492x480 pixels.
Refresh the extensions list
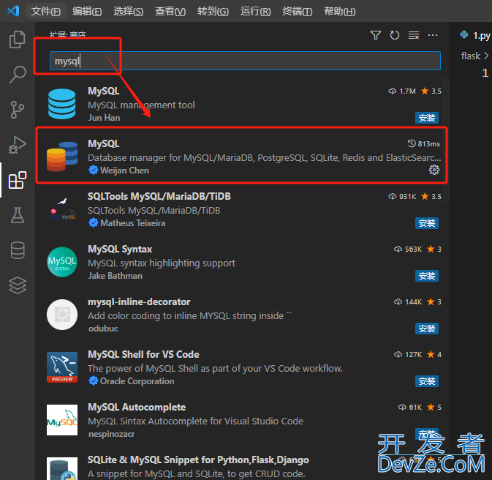click(395, 35)
